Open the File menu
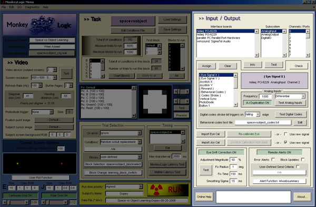 click(x=4, y=7)
